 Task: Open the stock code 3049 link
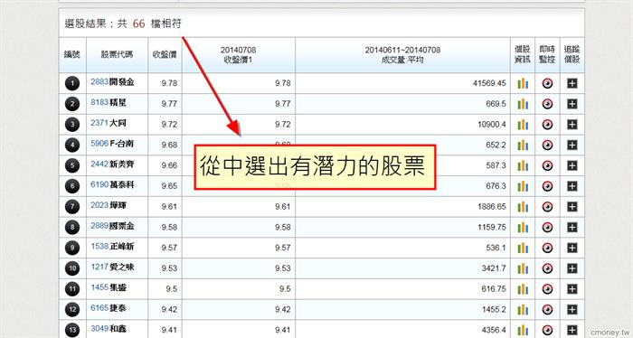(99, 329)
